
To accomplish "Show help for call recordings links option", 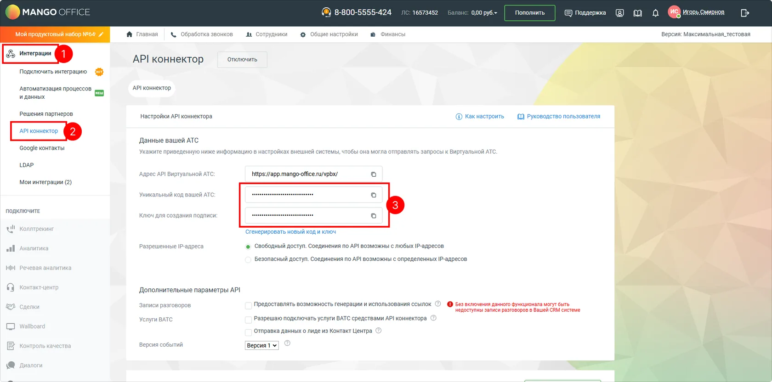I will click(x=438, y=303).
